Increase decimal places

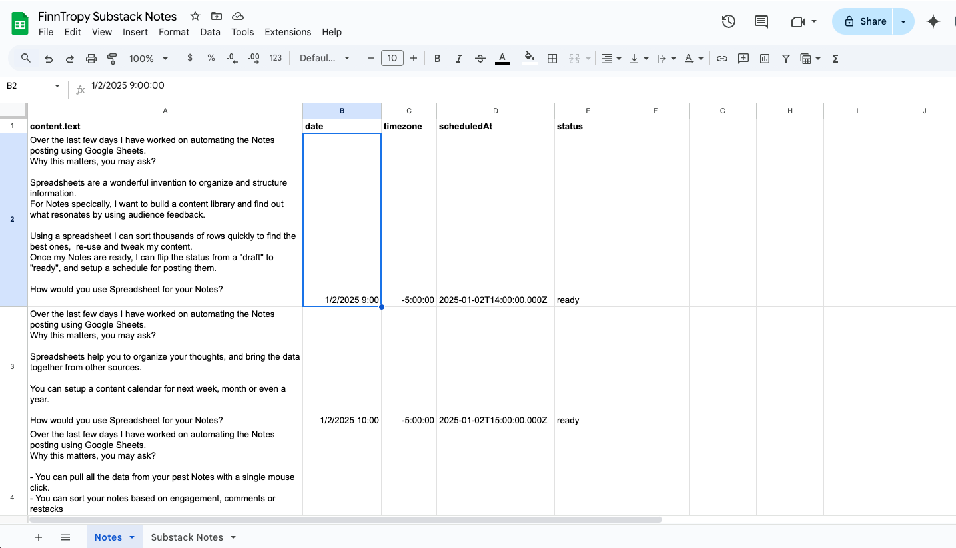254,58
